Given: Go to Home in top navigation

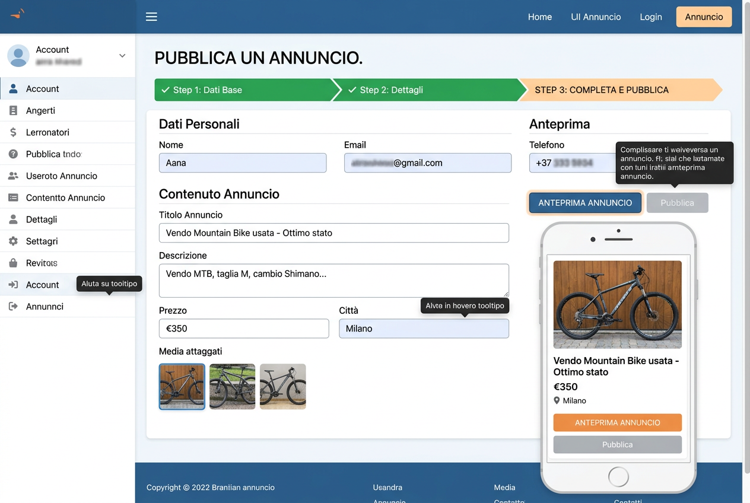Looking at the screenshot, I should coord(540,17).
